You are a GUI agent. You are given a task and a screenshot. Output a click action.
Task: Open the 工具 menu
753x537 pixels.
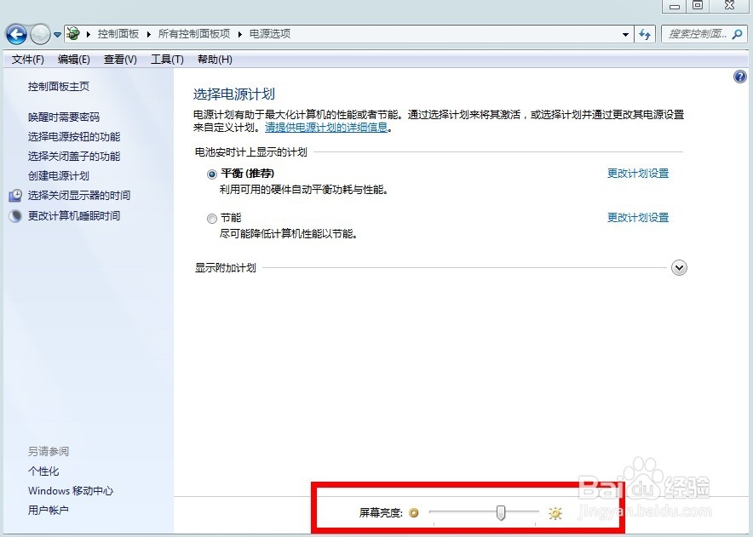(x=167, y=59)
